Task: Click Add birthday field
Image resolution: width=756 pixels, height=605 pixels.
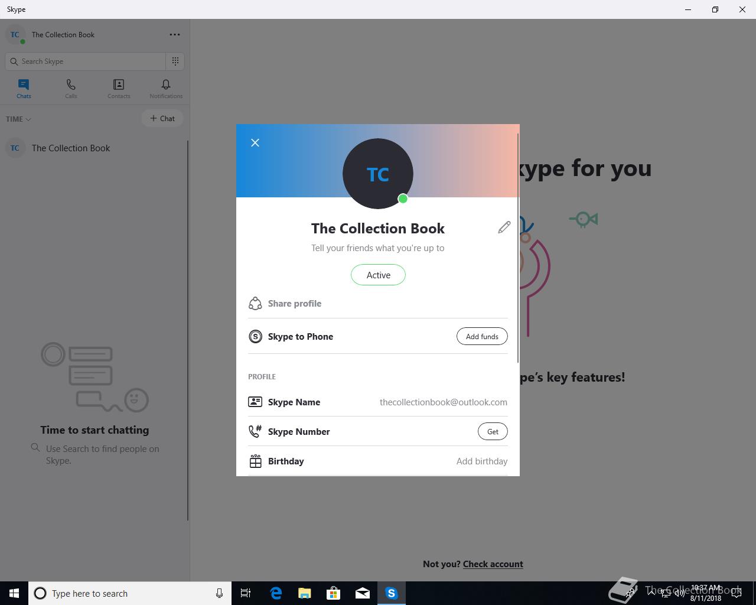Action: click(x=482, y=461)
